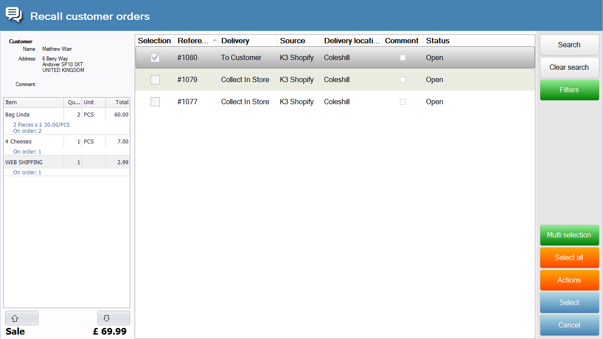Click the Search button
The width and height of the screenshot is (603, 339).
click(569, 45)
